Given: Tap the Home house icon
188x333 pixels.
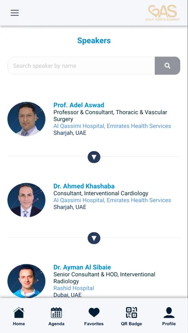Looking at the screenshot, I should point(19,312).
